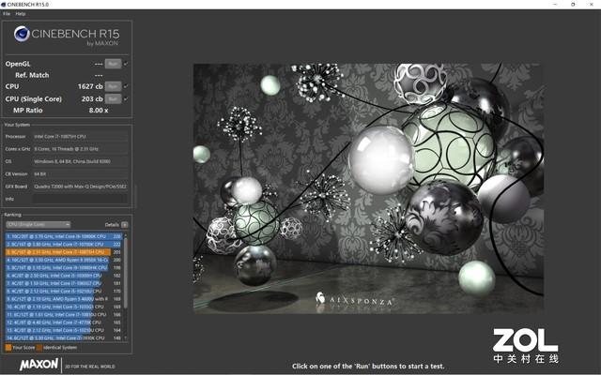This screenshot has width=601, height=375.
Task: Select ranking row 9 AMD Ryzen 5
Action: point(64,299)
